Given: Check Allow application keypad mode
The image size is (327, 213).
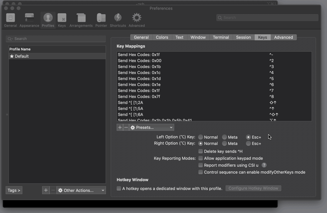Looking at the screenshot, I should pos(201,158).
